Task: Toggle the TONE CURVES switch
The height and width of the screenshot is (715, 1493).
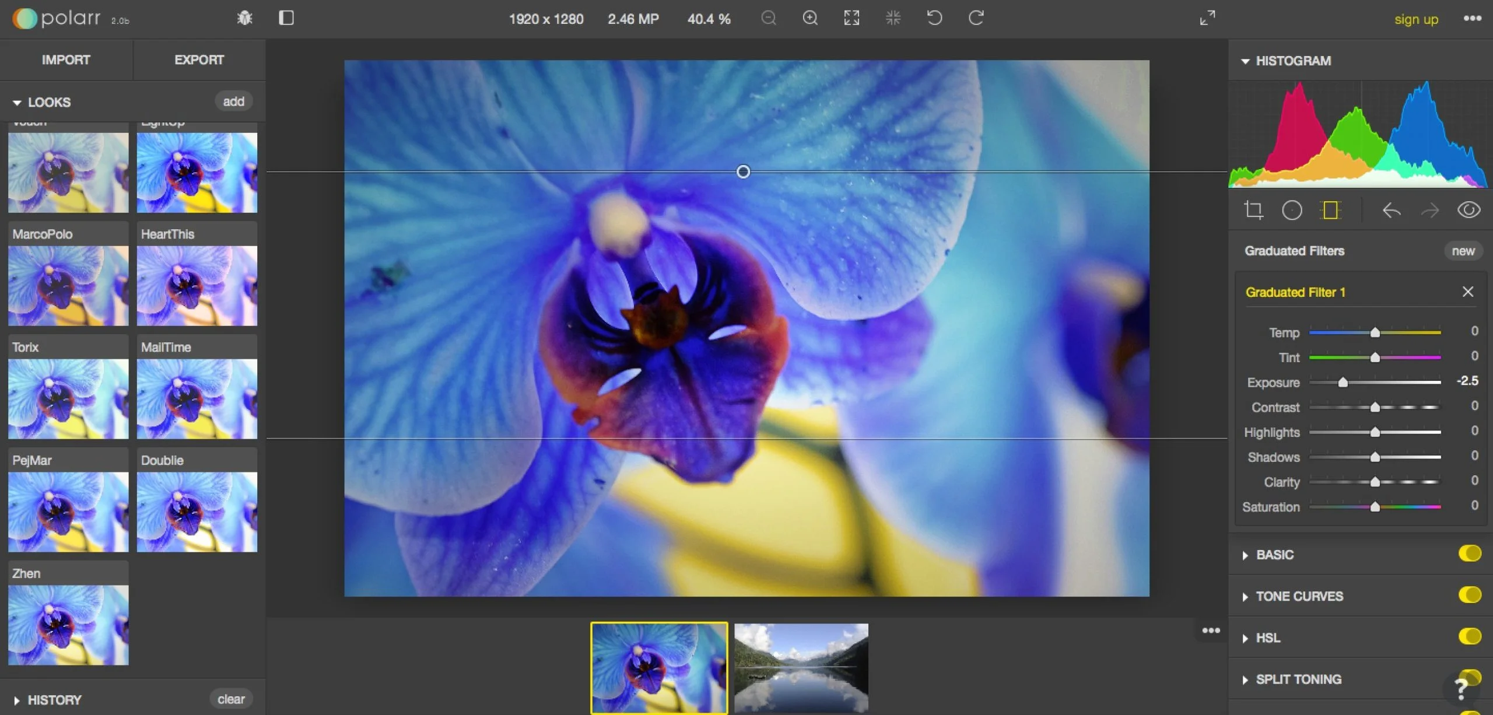Action: click(1470, 595)
